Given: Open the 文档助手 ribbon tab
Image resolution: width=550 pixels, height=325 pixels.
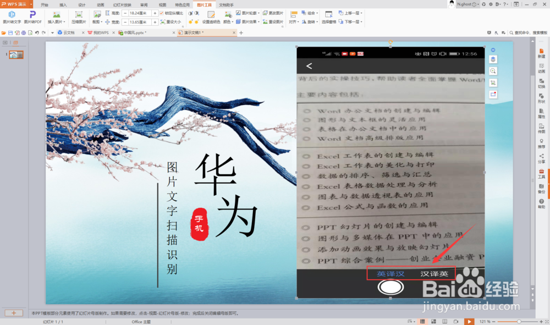Looking at the screenshot, I should 226,5.
